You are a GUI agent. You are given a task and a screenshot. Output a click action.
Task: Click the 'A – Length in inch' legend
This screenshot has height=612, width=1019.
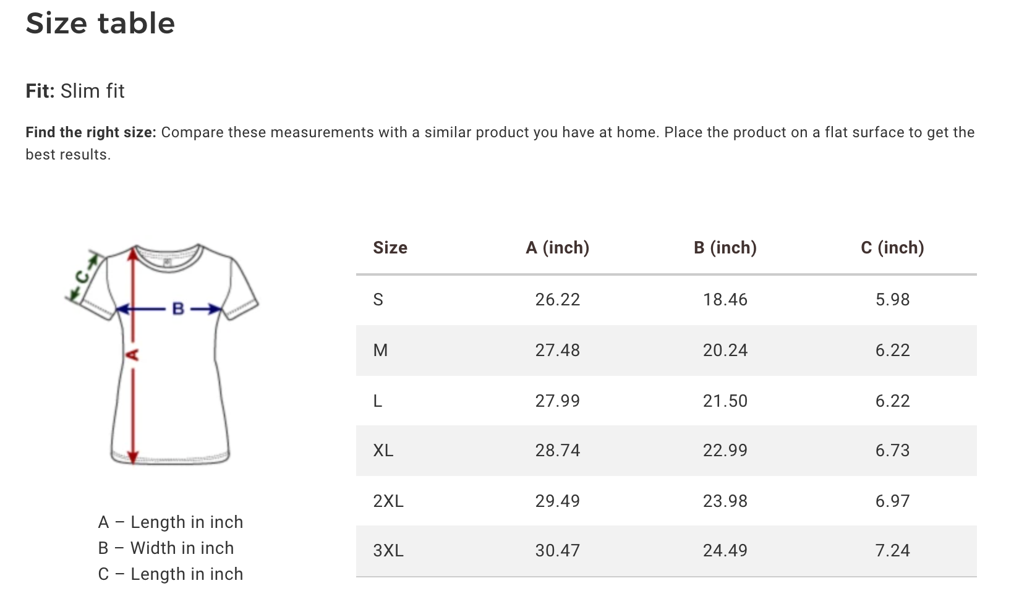[171, 522]
